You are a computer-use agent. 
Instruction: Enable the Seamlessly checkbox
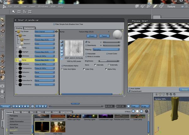pyautogui.click(x=86, y=45)
